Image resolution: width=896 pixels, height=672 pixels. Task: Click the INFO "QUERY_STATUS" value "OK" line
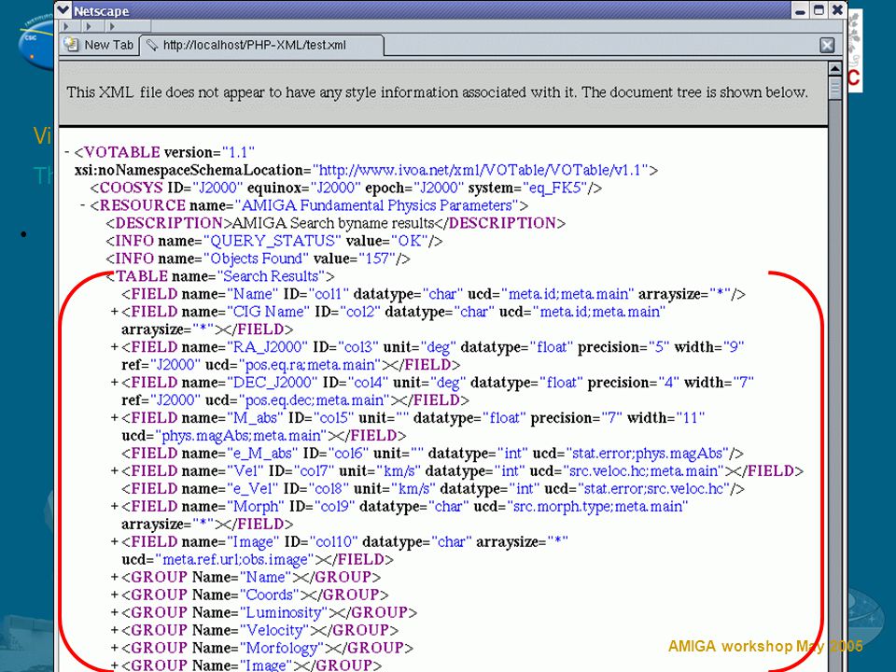tap(274, 241)
